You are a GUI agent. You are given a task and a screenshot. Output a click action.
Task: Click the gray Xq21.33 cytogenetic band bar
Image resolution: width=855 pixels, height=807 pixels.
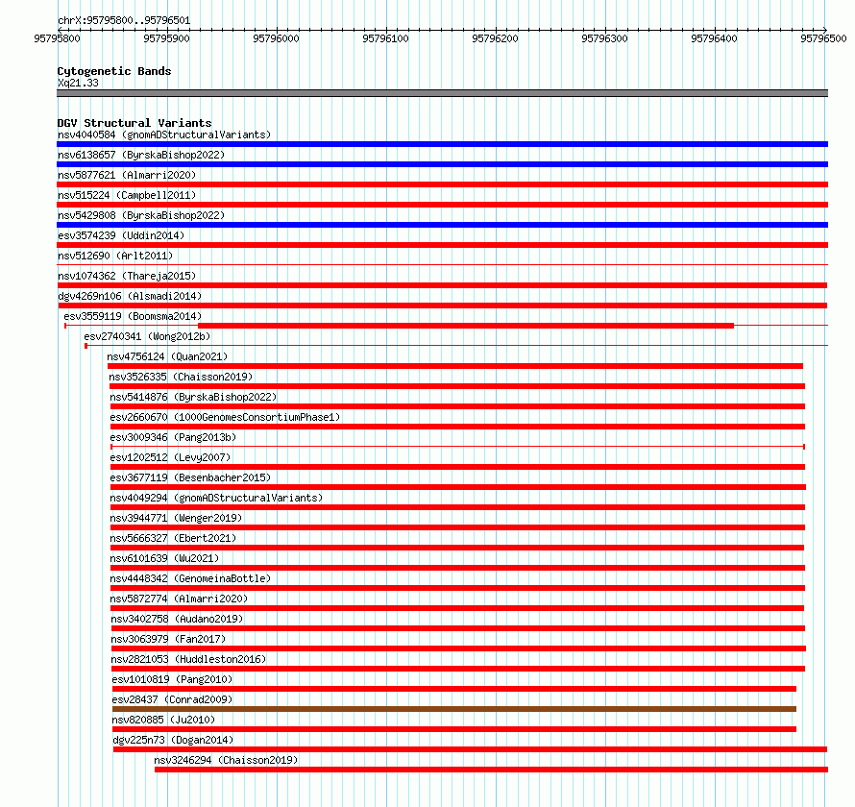pyautogui.click(x=442, y=93)
